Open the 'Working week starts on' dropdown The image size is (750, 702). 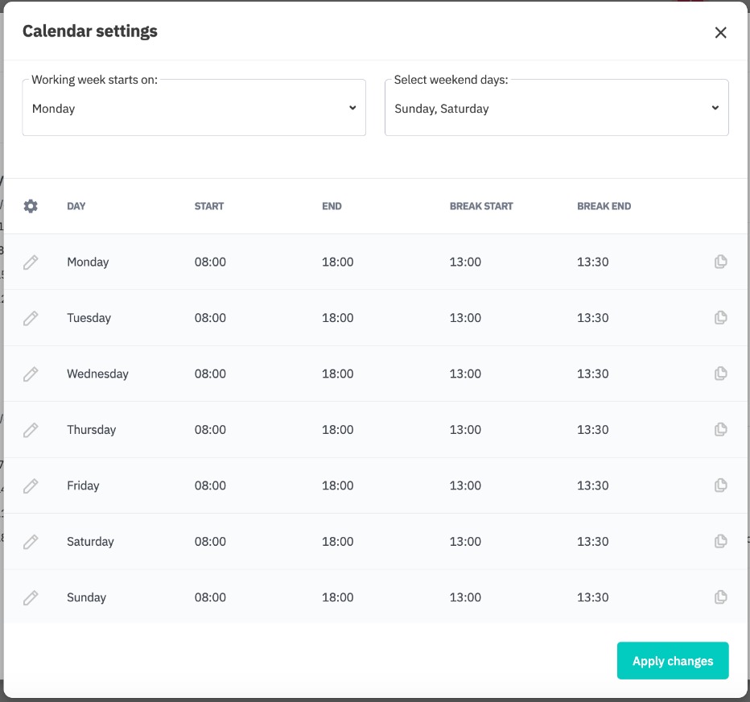coord(194,109)
